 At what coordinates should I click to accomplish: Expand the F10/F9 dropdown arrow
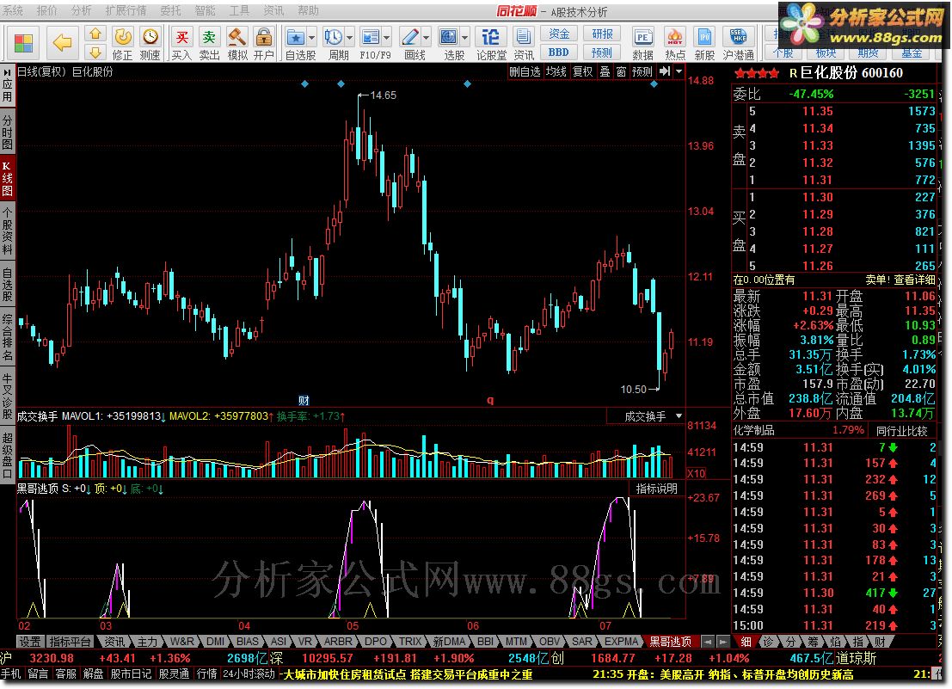point(387,38)
